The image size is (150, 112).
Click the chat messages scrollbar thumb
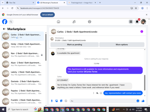(145, 83)
